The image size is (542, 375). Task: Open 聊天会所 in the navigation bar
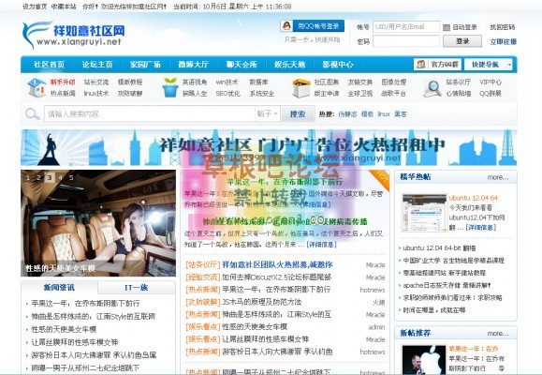click(x=242, y=65)
